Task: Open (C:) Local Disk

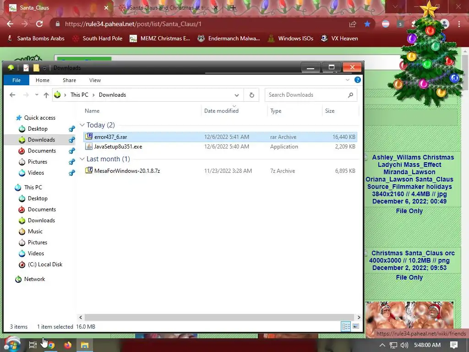Action: [45, 264]
